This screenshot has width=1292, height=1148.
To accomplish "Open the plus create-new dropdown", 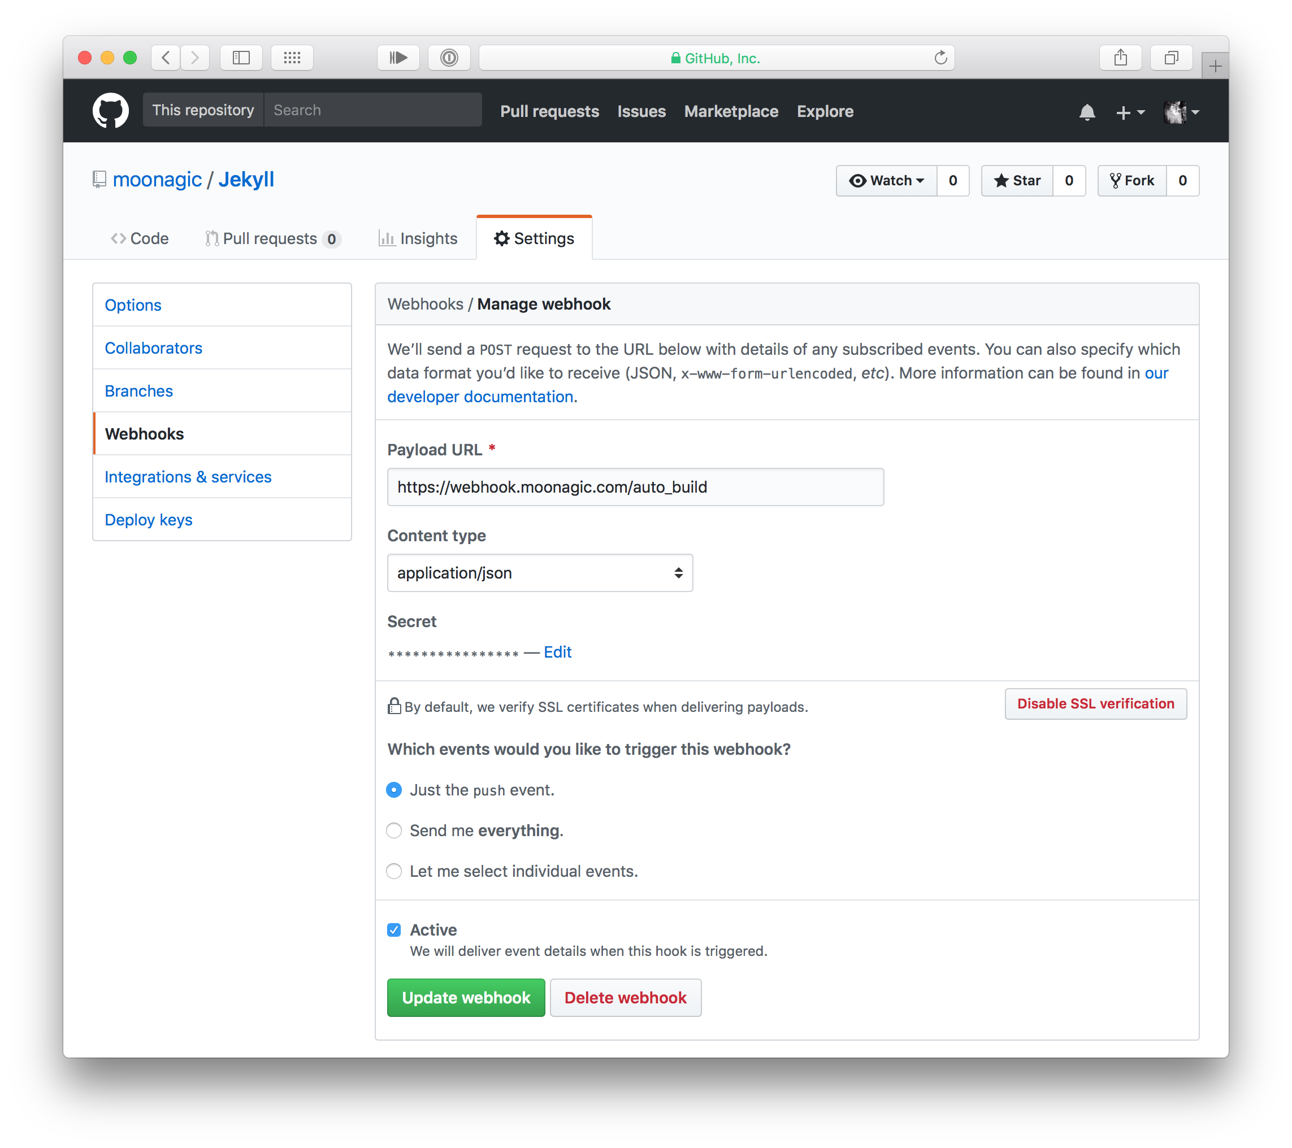I will [1130, 112].
